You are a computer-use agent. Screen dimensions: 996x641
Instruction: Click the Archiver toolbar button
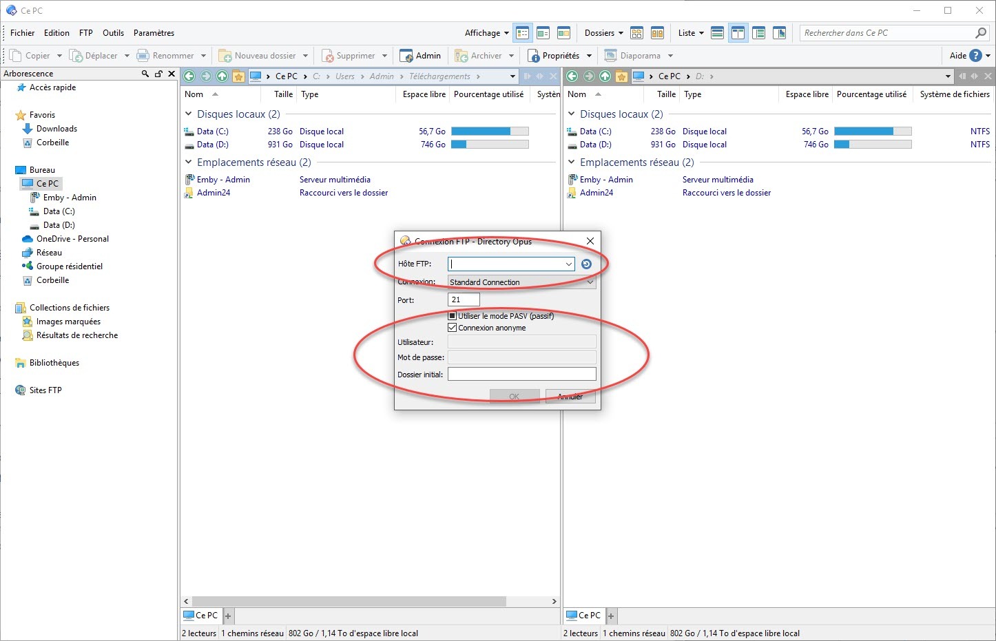(x=479, y=56)
